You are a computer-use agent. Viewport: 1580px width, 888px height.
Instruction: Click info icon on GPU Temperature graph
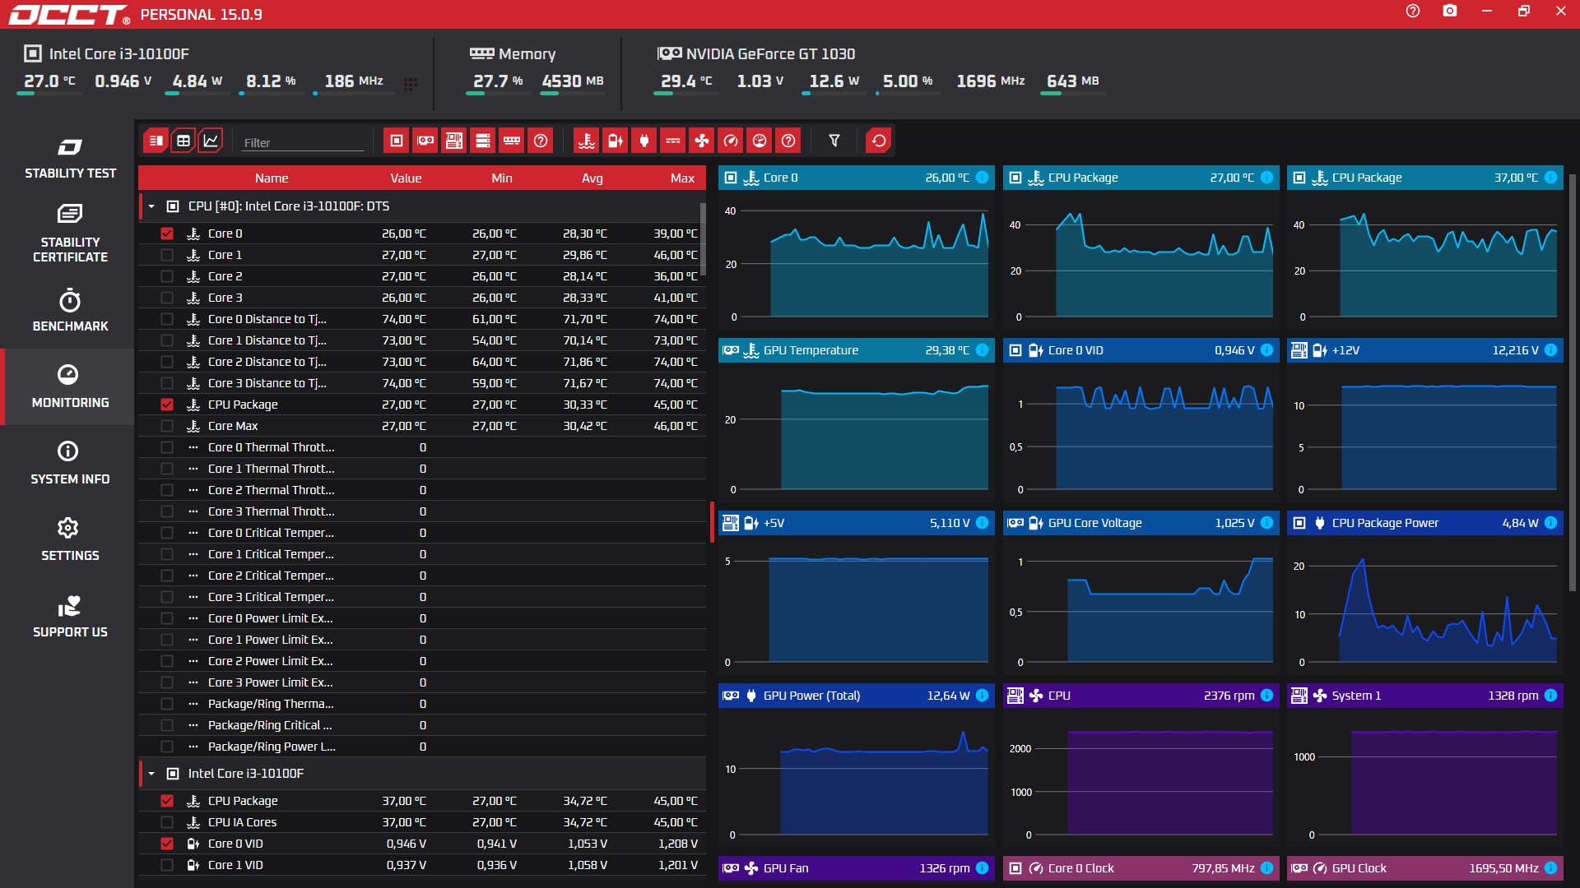(x=982, y=350)
